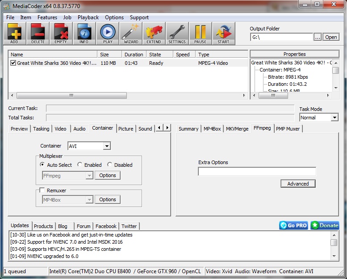
Task: Click the EMPTY list toolbar icon
Action: (61, 34)
